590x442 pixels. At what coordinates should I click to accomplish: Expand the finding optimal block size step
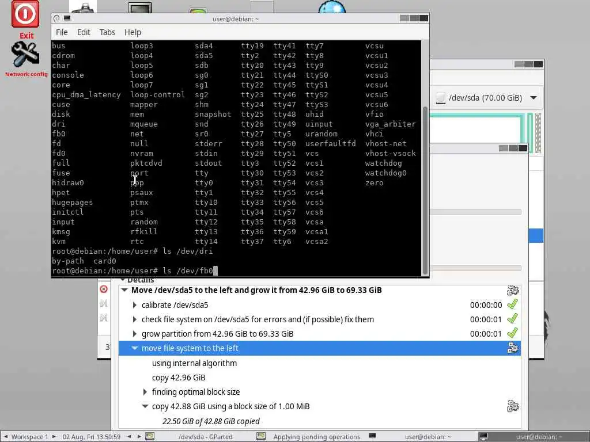point(145,391)
